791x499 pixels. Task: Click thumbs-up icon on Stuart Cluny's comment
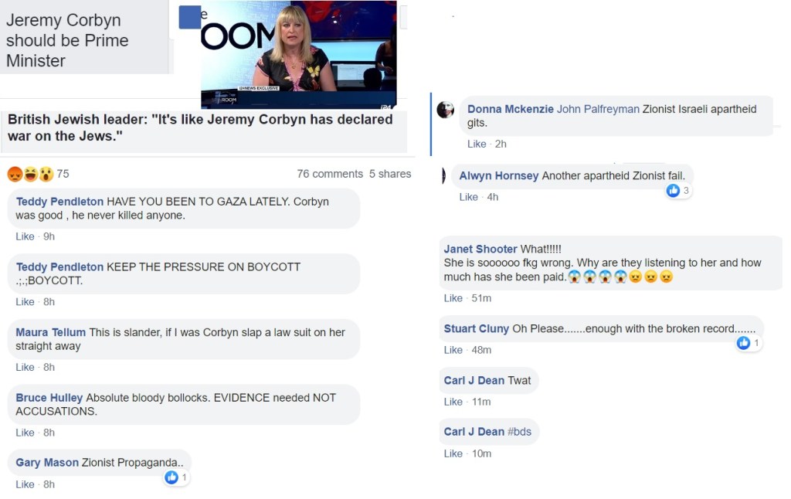(x=743, y=343)
